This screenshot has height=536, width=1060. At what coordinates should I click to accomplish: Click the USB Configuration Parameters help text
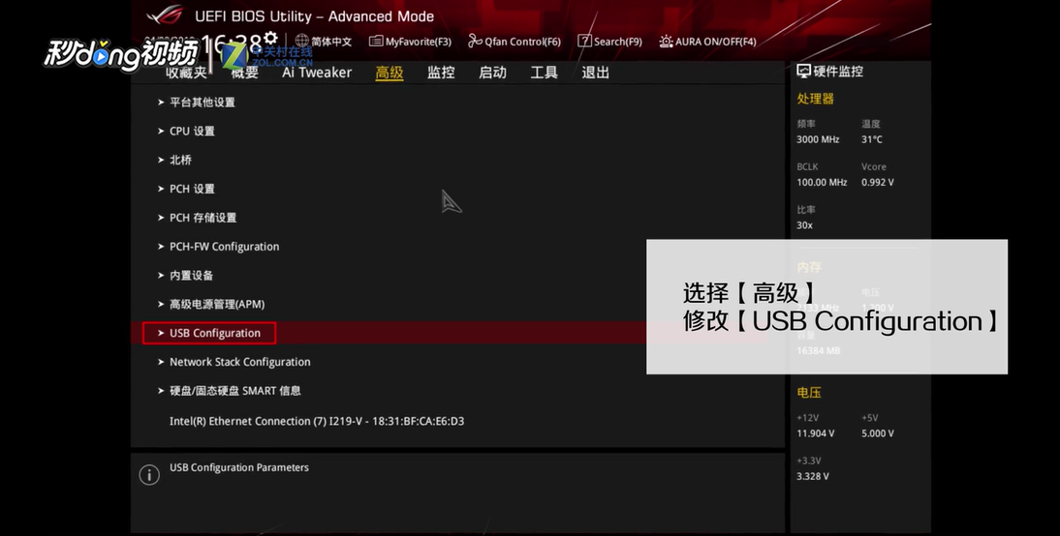pyautogui.click(x=239, y=467)
